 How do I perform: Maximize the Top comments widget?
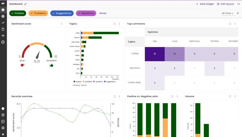click(x=230, y=24)
